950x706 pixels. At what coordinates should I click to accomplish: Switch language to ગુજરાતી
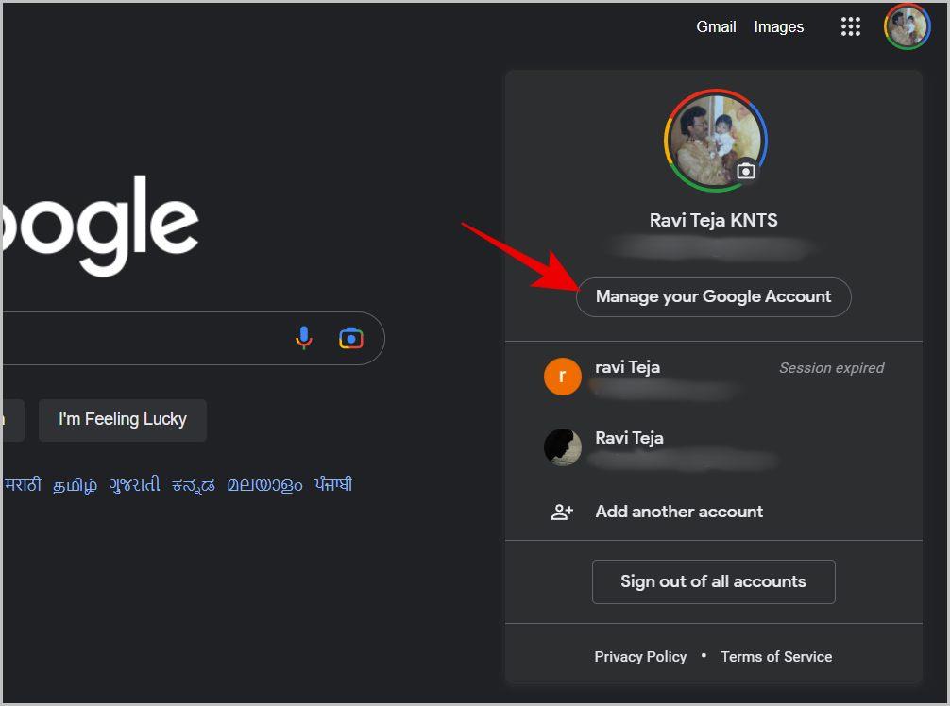coord(134,485)
